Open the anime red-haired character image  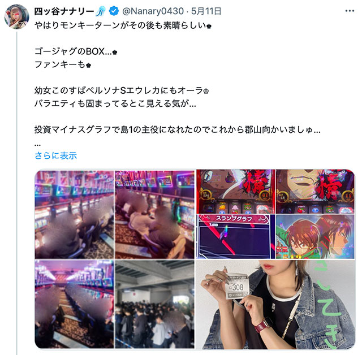(315, 237)
